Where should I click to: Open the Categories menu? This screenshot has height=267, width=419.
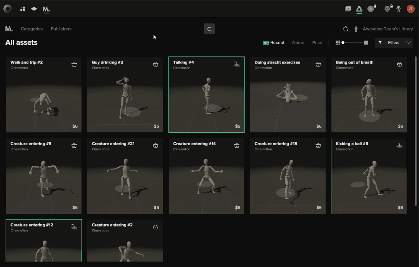(32, 29)
